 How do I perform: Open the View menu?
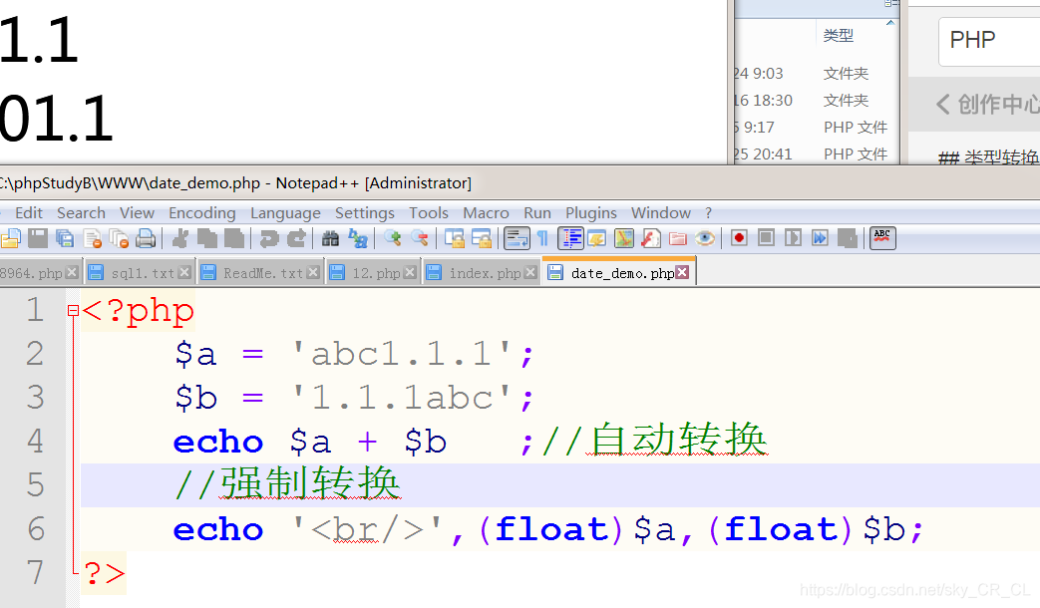click(x=137, y=213)
